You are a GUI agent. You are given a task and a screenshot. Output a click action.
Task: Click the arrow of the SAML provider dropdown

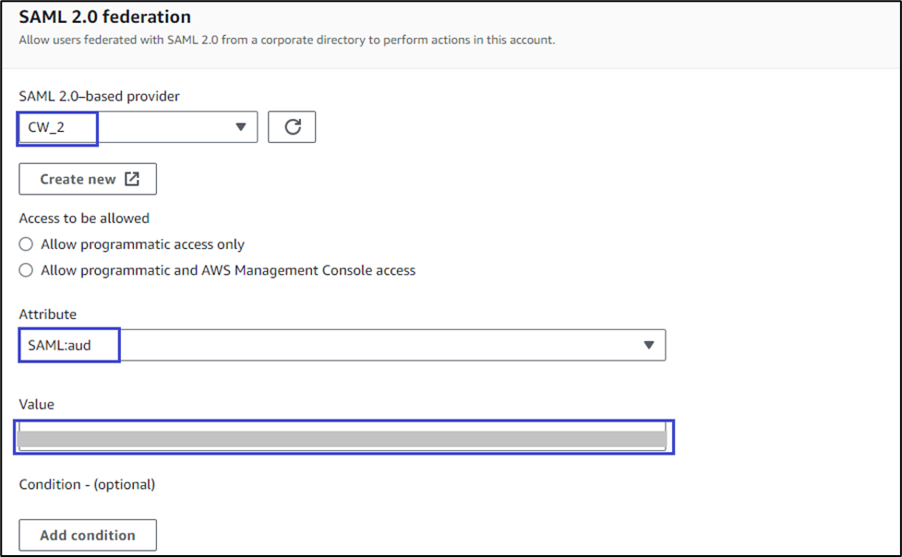(x=241, y=127)
